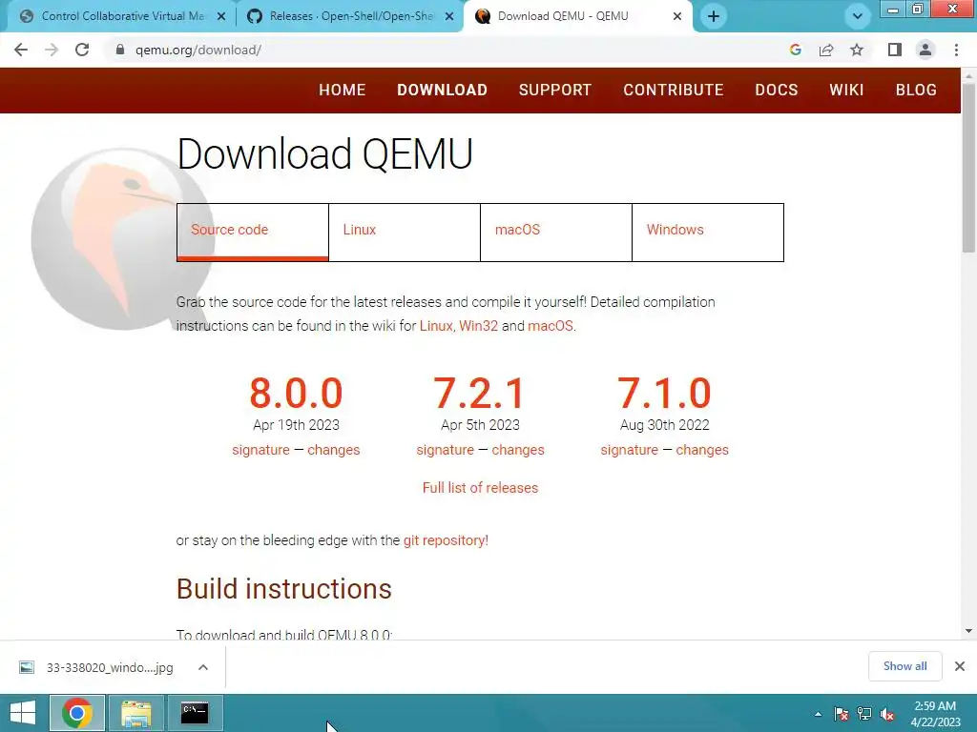Open DOWNLOAD in site navigation

pos(442,90)
